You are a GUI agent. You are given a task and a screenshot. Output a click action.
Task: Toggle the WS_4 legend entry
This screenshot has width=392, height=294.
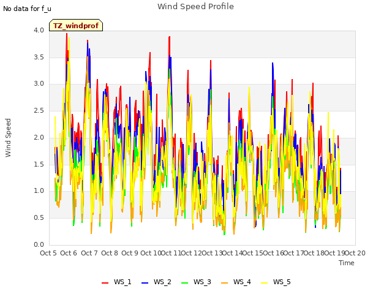point(236,282)
